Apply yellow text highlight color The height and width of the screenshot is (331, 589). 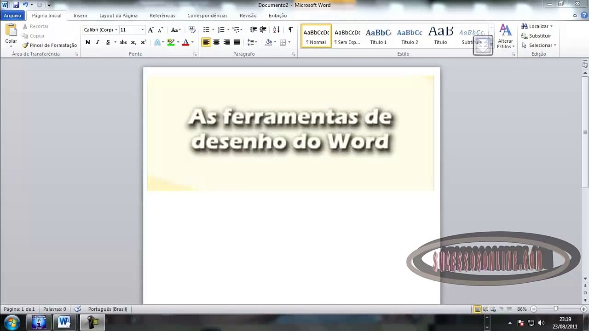171,42
